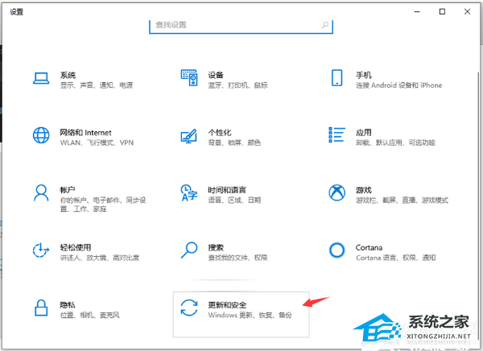Click the description 蓝牙、打印机、鼠标
The image size is (483, 351).
click(237, 85)
